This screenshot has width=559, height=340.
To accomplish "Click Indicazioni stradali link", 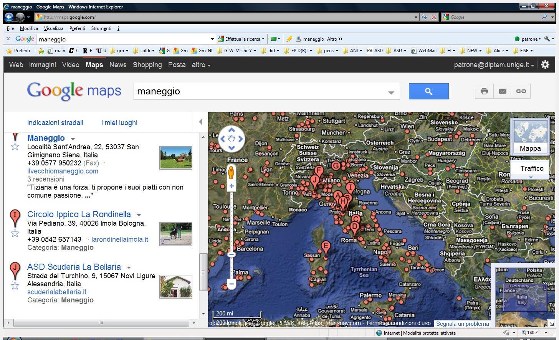I will click(x=55, y=123).
